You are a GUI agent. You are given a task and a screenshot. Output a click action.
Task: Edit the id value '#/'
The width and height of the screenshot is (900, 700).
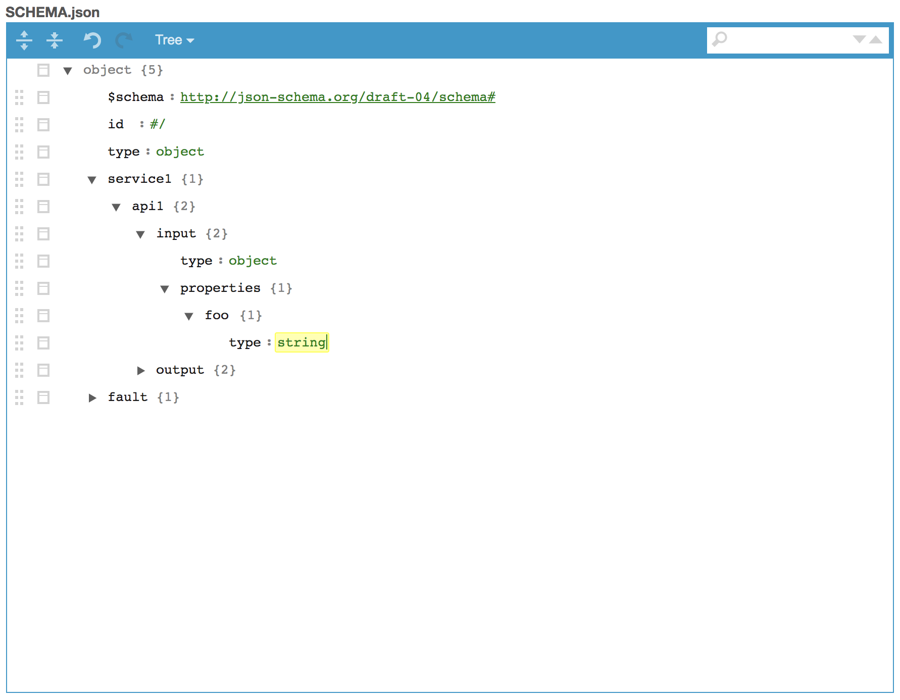coord(158,124)
